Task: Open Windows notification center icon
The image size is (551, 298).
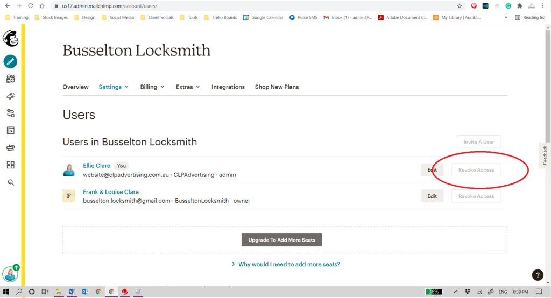Action: [x=539, y=292]
